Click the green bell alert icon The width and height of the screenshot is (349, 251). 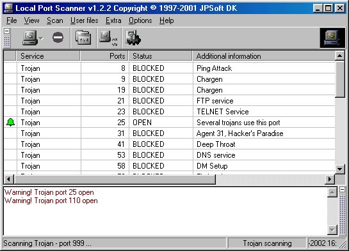click(x=10, y=122)
